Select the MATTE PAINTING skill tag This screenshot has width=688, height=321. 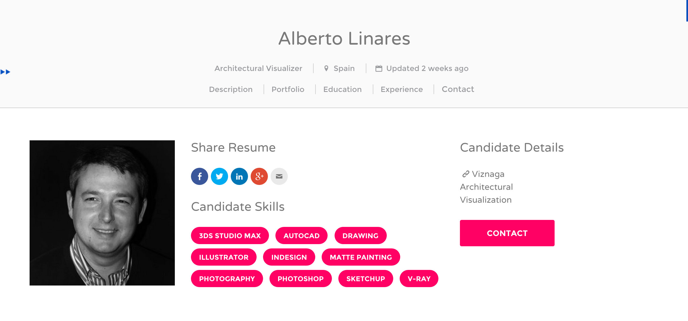361,257
